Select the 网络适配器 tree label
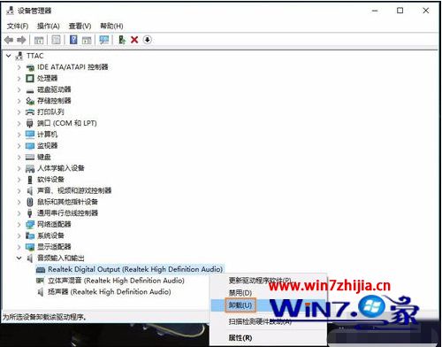Viewport: 442px width, 347px height. pyautogui.click(x=54, y=224)
